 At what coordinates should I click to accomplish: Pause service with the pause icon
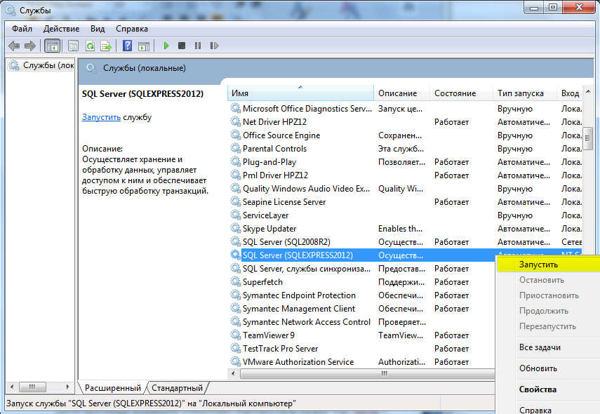click(198, 46)
